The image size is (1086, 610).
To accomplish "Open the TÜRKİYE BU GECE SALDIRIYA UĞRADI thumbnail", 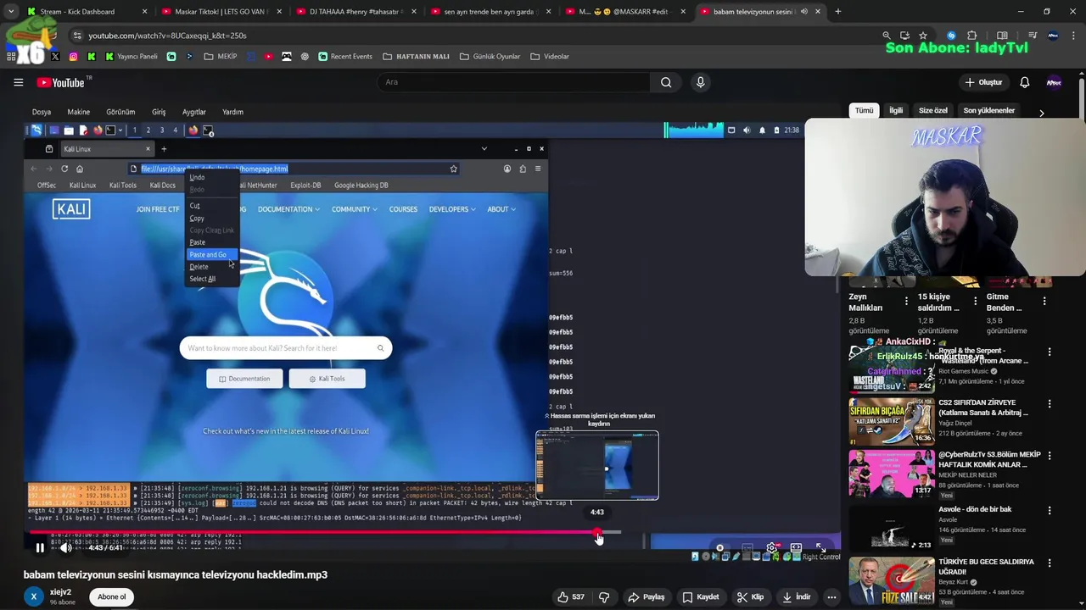I will (892, 580).
